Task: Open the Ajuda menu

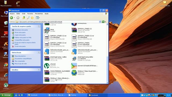Action: tap(46, 14)
